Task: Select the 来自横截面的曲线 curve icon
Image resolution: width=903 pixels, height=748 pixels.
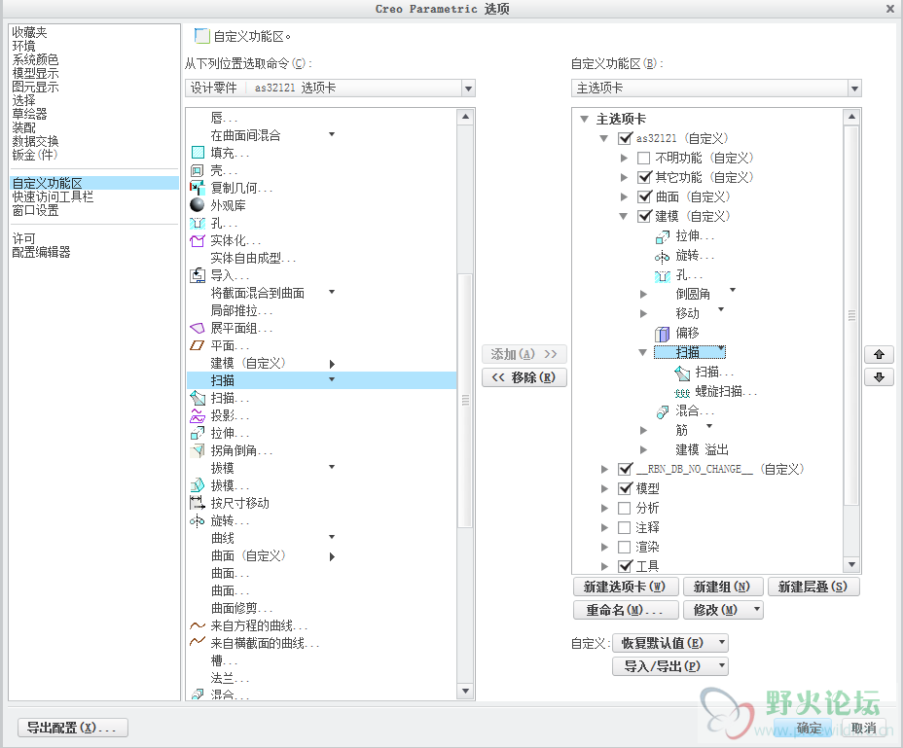Action: pos(198,643)
